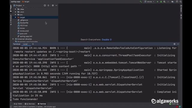Screen dimensions: 192x108
Task: Open the Project Structure icon in toolbar
Action: point(172,1)
